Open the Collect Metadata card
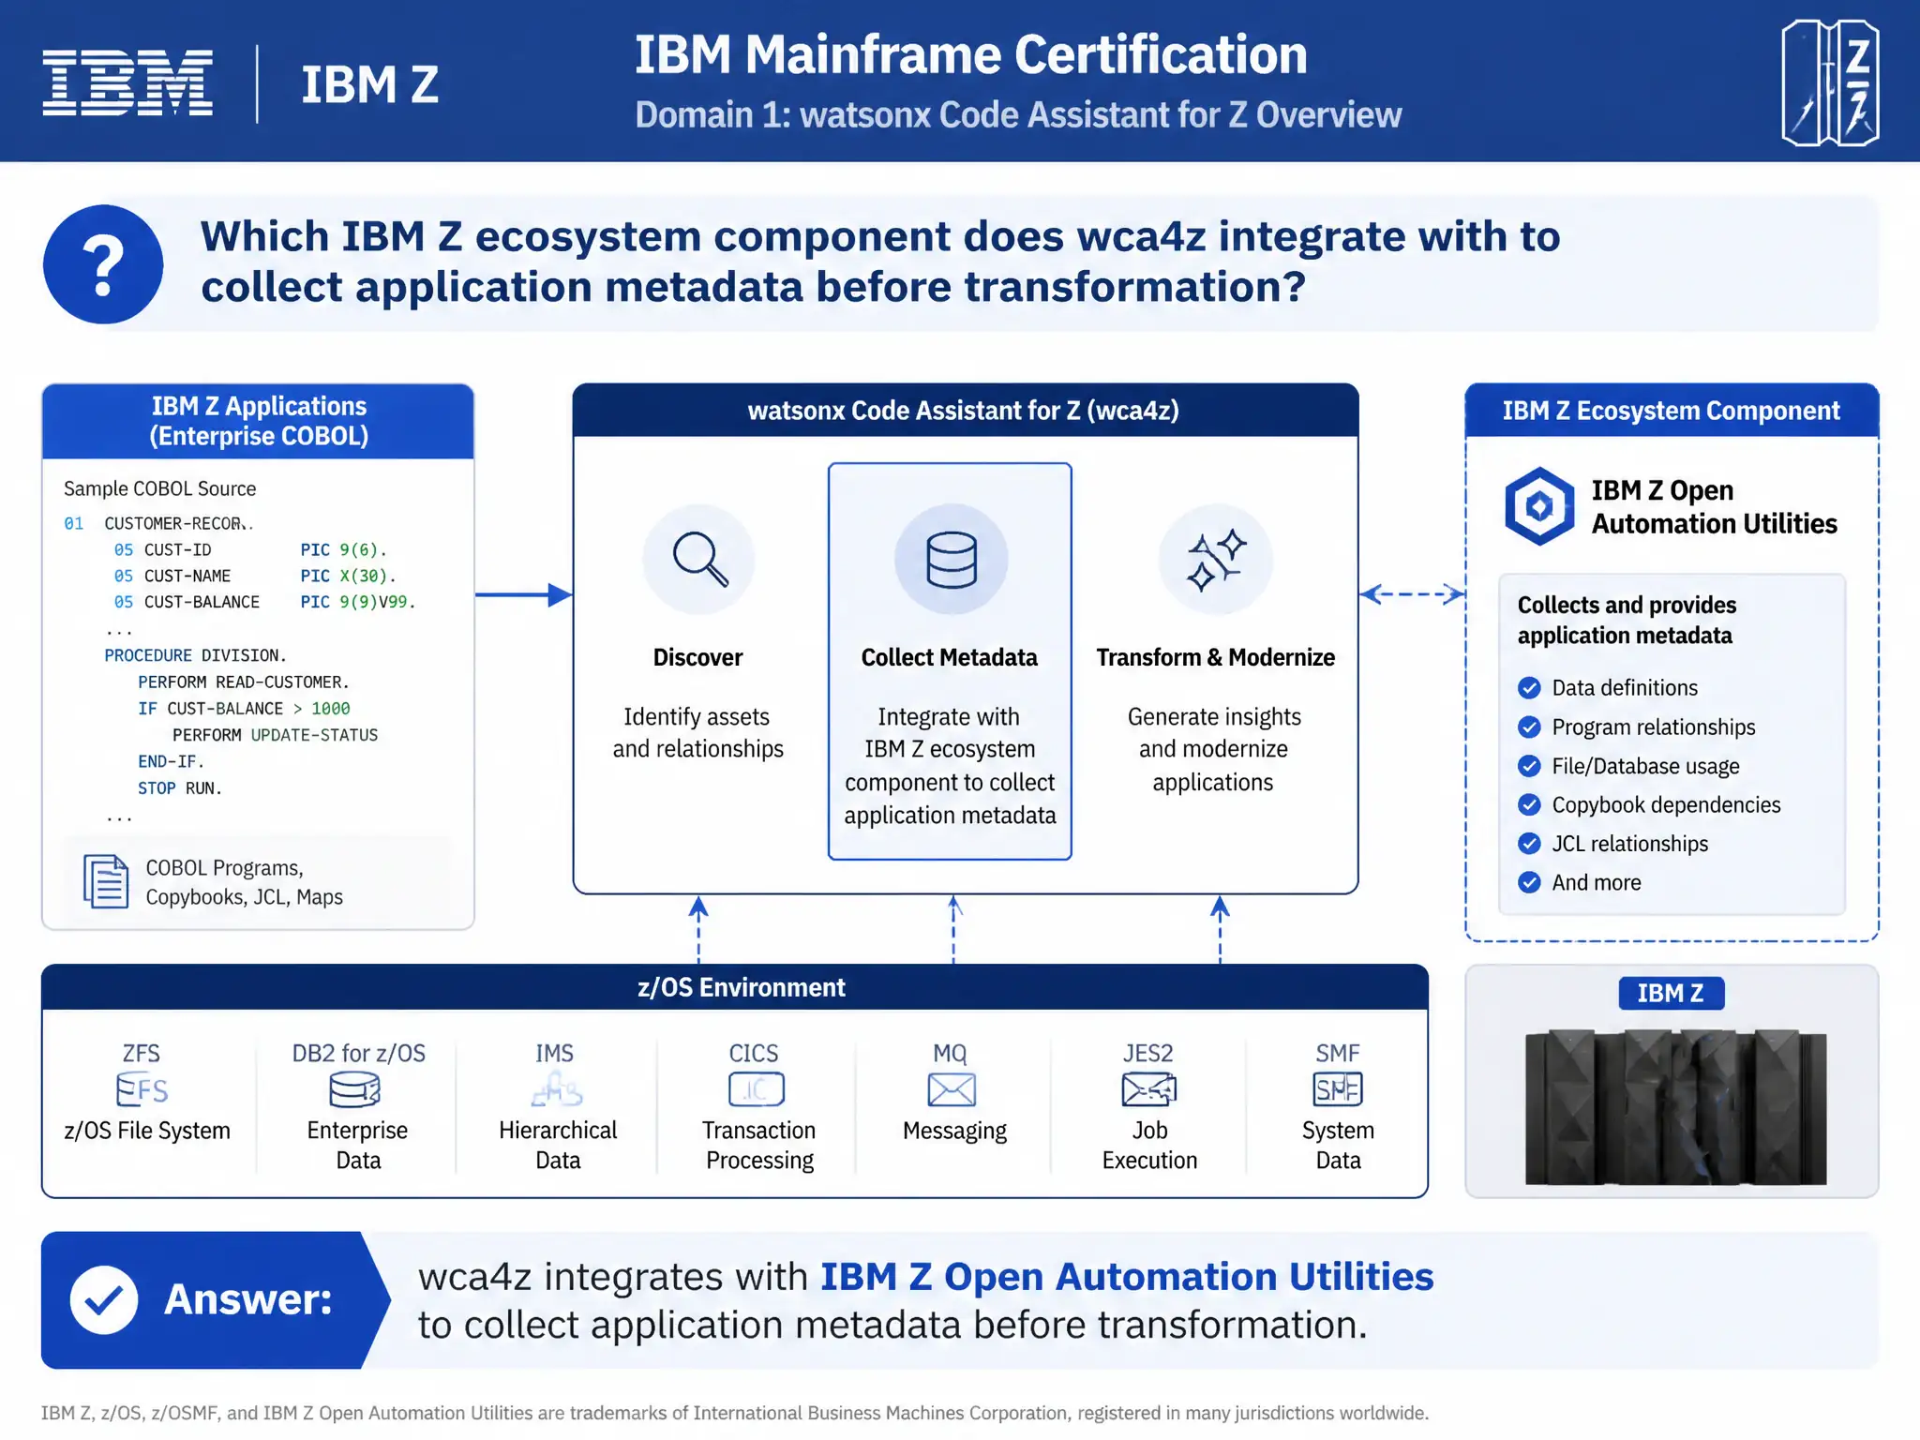Screen dimensions: 1920x1440 [950, 661]
